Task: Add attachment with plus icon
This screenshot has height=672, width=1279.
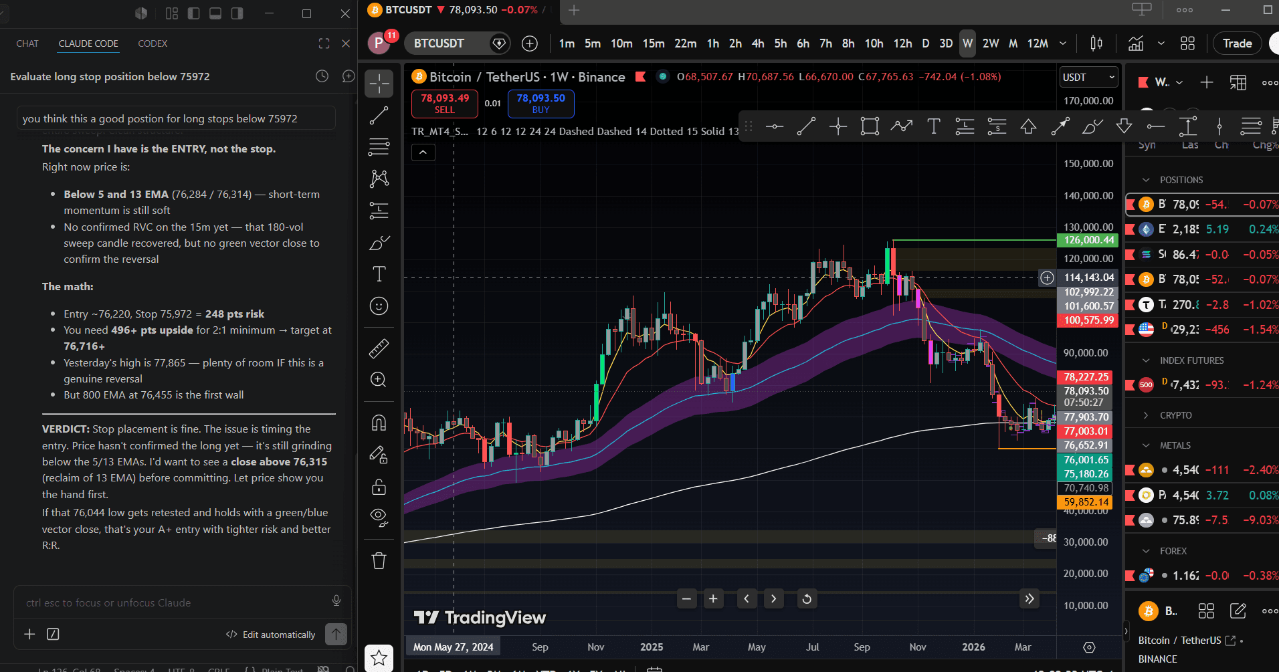Action: tap(29, 634)
